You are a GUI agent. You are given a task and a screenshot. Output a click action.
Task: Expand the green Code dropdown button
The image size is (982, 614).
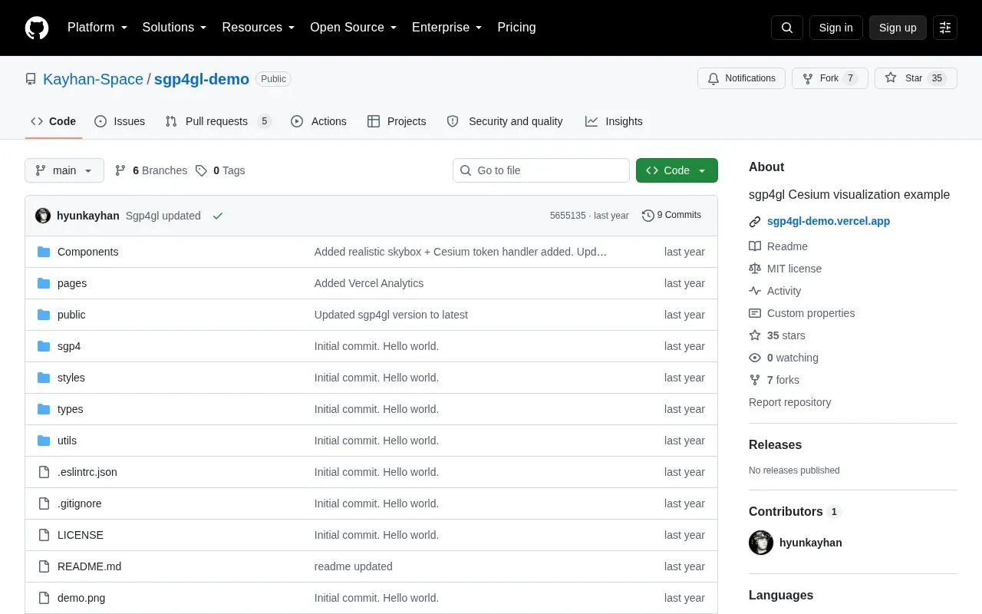[677, 170]
